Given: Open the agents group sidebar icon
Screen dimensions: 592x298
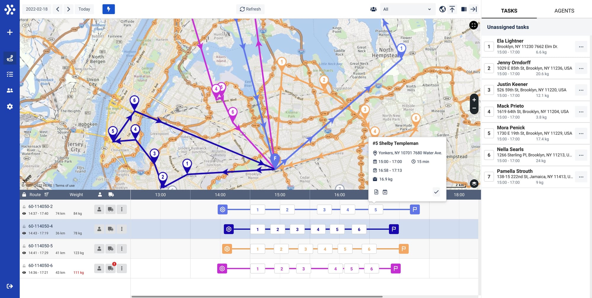Looking at the screenshot, I should (10, 90).
